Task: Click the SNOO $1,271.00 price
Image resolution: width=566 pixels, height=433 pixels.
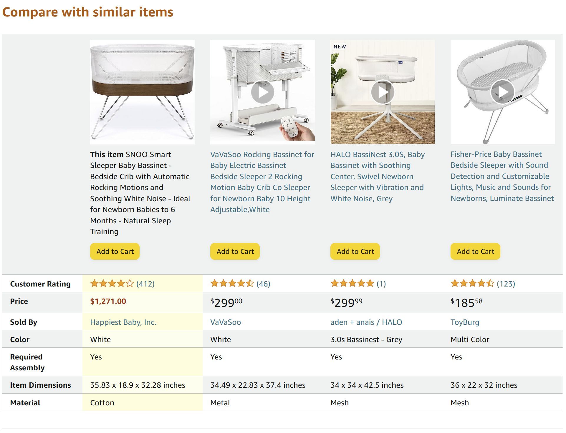Action: click(x=108, y=301)
